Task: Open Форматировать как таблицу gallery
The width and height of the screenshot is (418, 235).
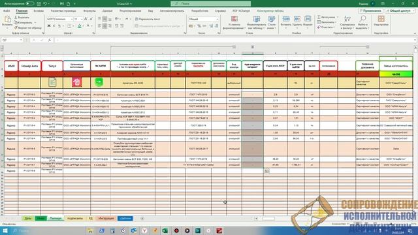Action: (257, 22)
